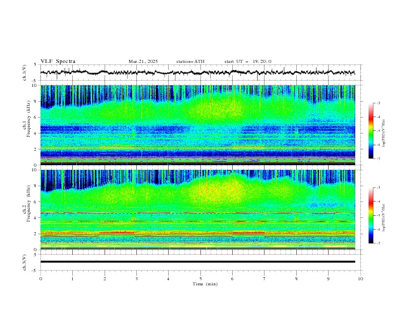Click the "5" upper tick of ch.1(V) axis

[35, 65]
